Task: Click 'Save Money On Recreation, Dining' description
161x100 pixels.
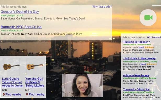Action: 43,19
